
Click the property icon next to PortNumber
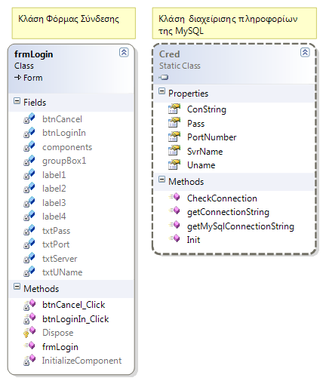[x=174, y=137]
